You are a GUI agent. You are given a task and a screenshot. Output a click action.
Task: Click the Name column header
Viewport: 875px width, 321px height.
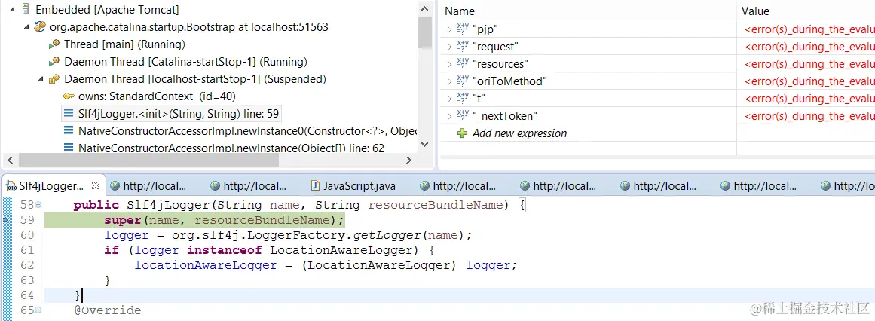(x=459, y=11)
